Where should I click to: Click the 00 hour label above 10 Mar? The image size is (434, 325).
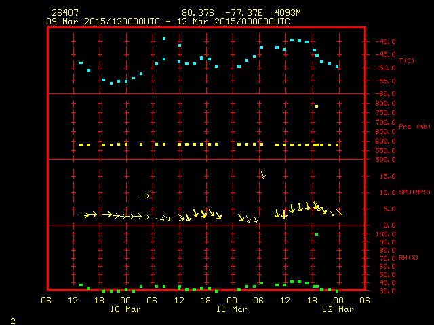pos(125,301)
